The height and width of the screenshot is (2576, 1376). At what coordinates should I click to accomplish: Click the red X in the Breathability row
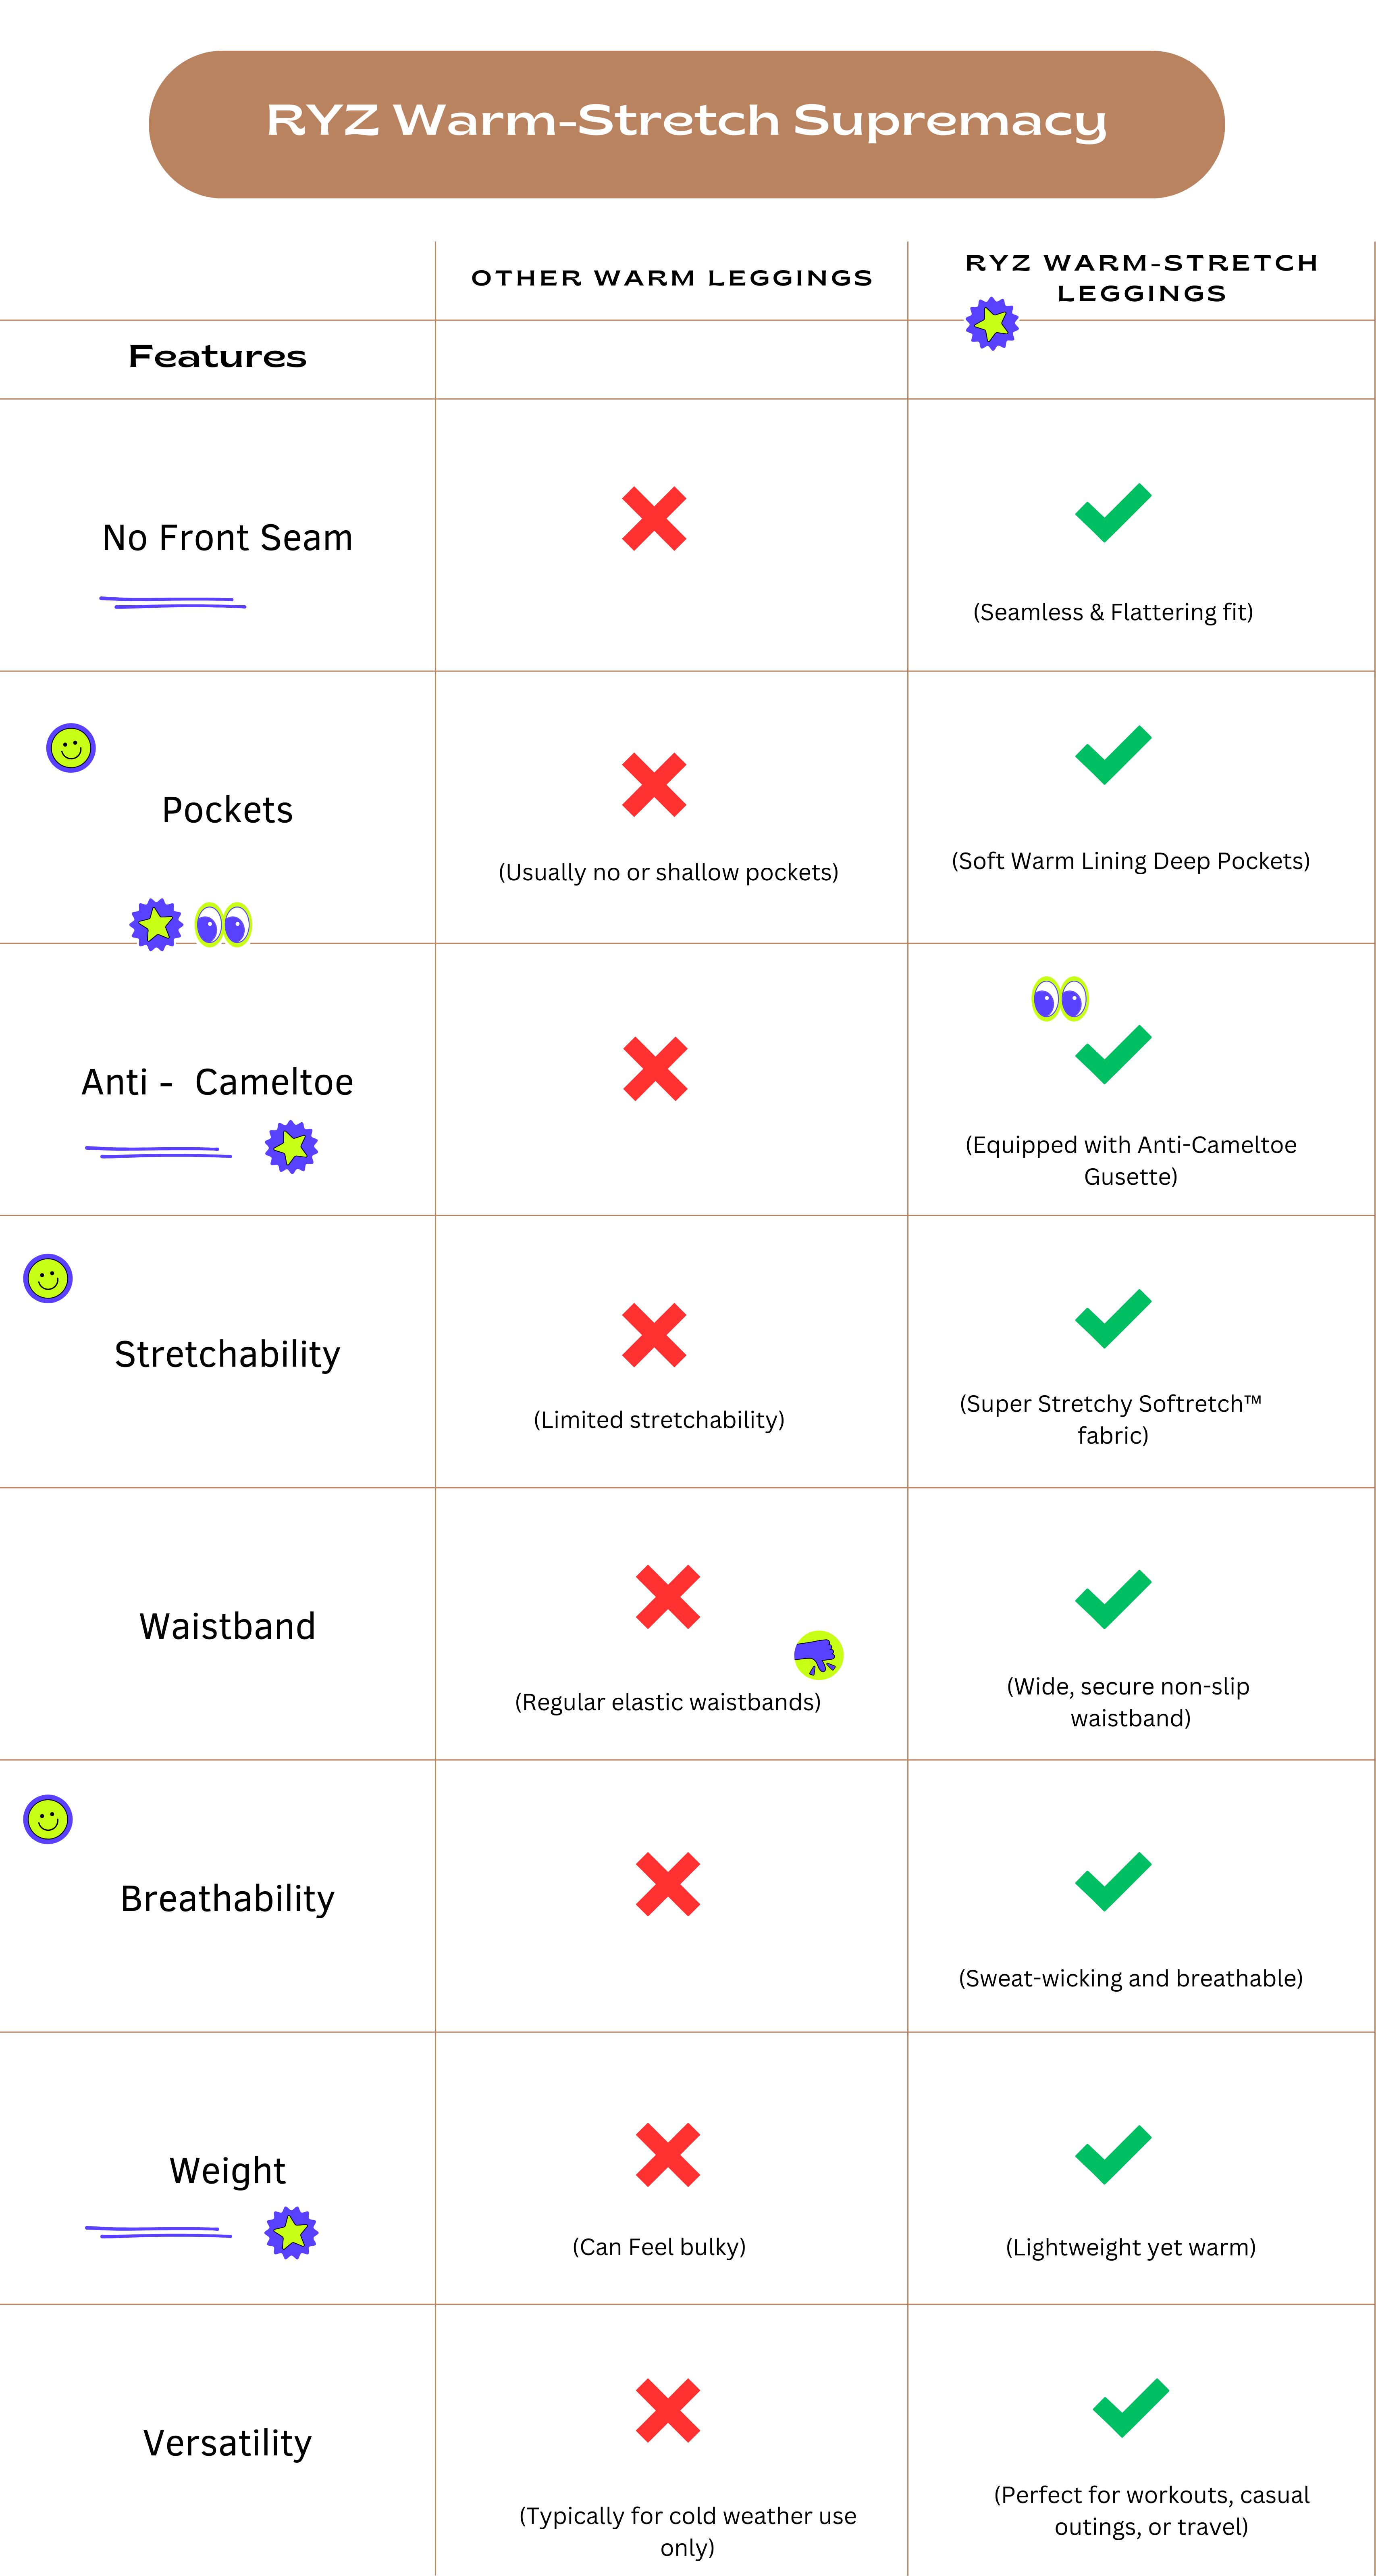[667, 1884]
